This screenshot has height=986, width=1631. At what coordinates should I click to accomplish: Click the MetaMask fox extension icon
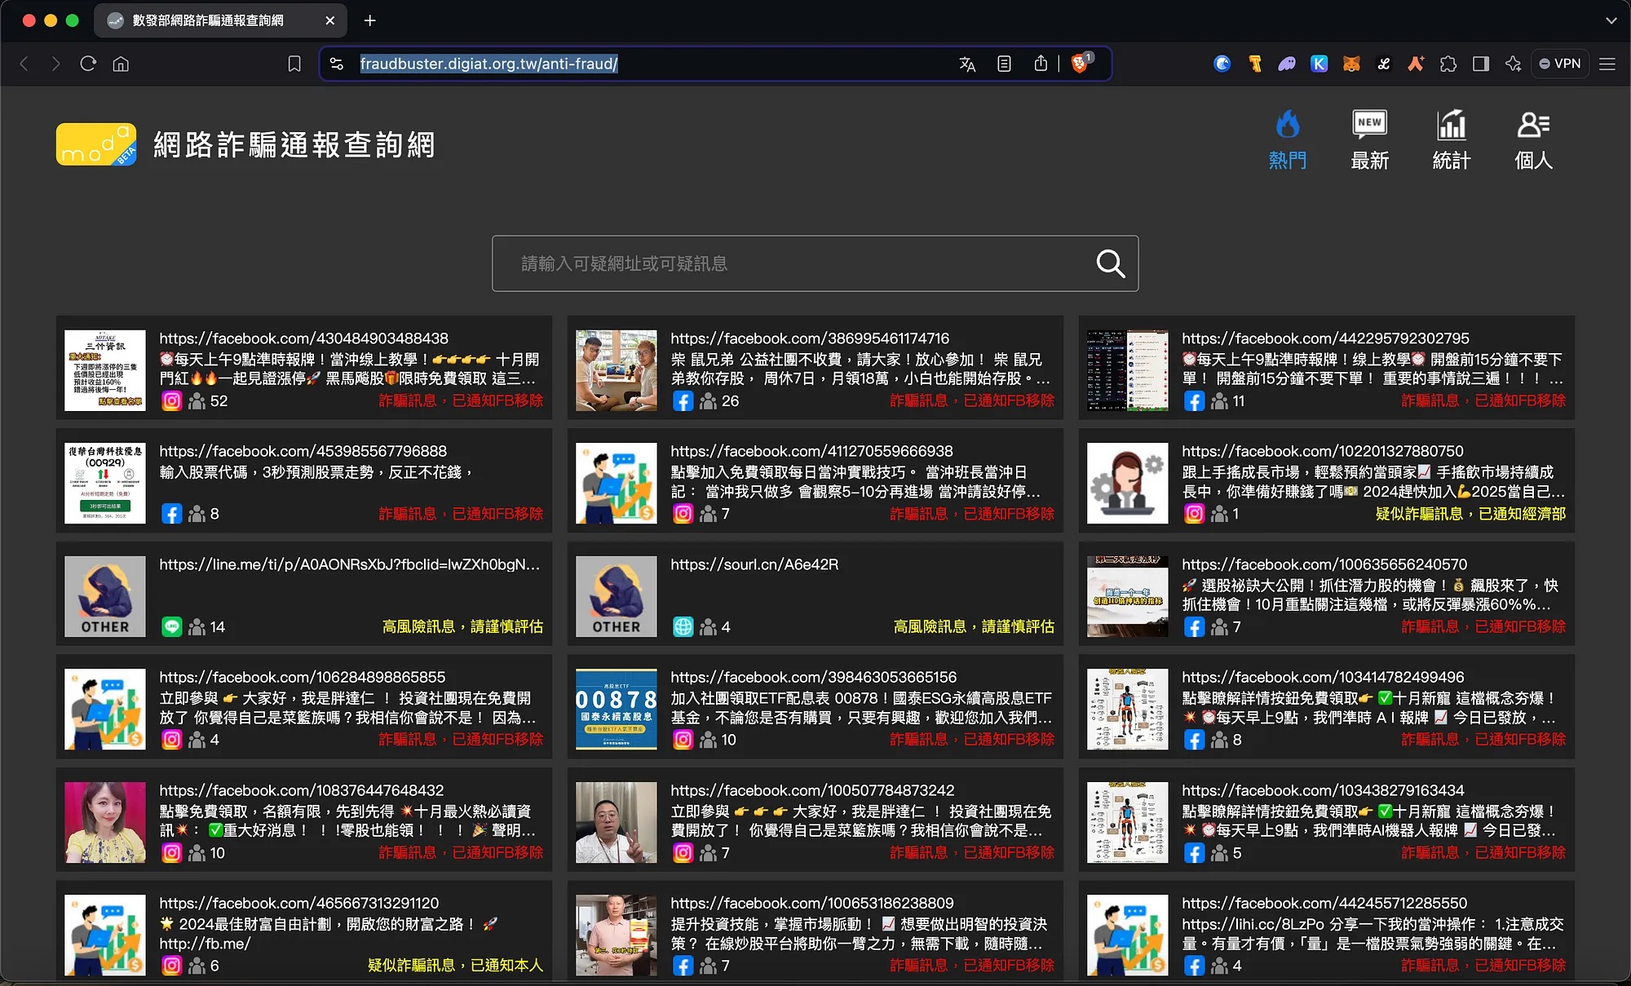pos(1351,64)
